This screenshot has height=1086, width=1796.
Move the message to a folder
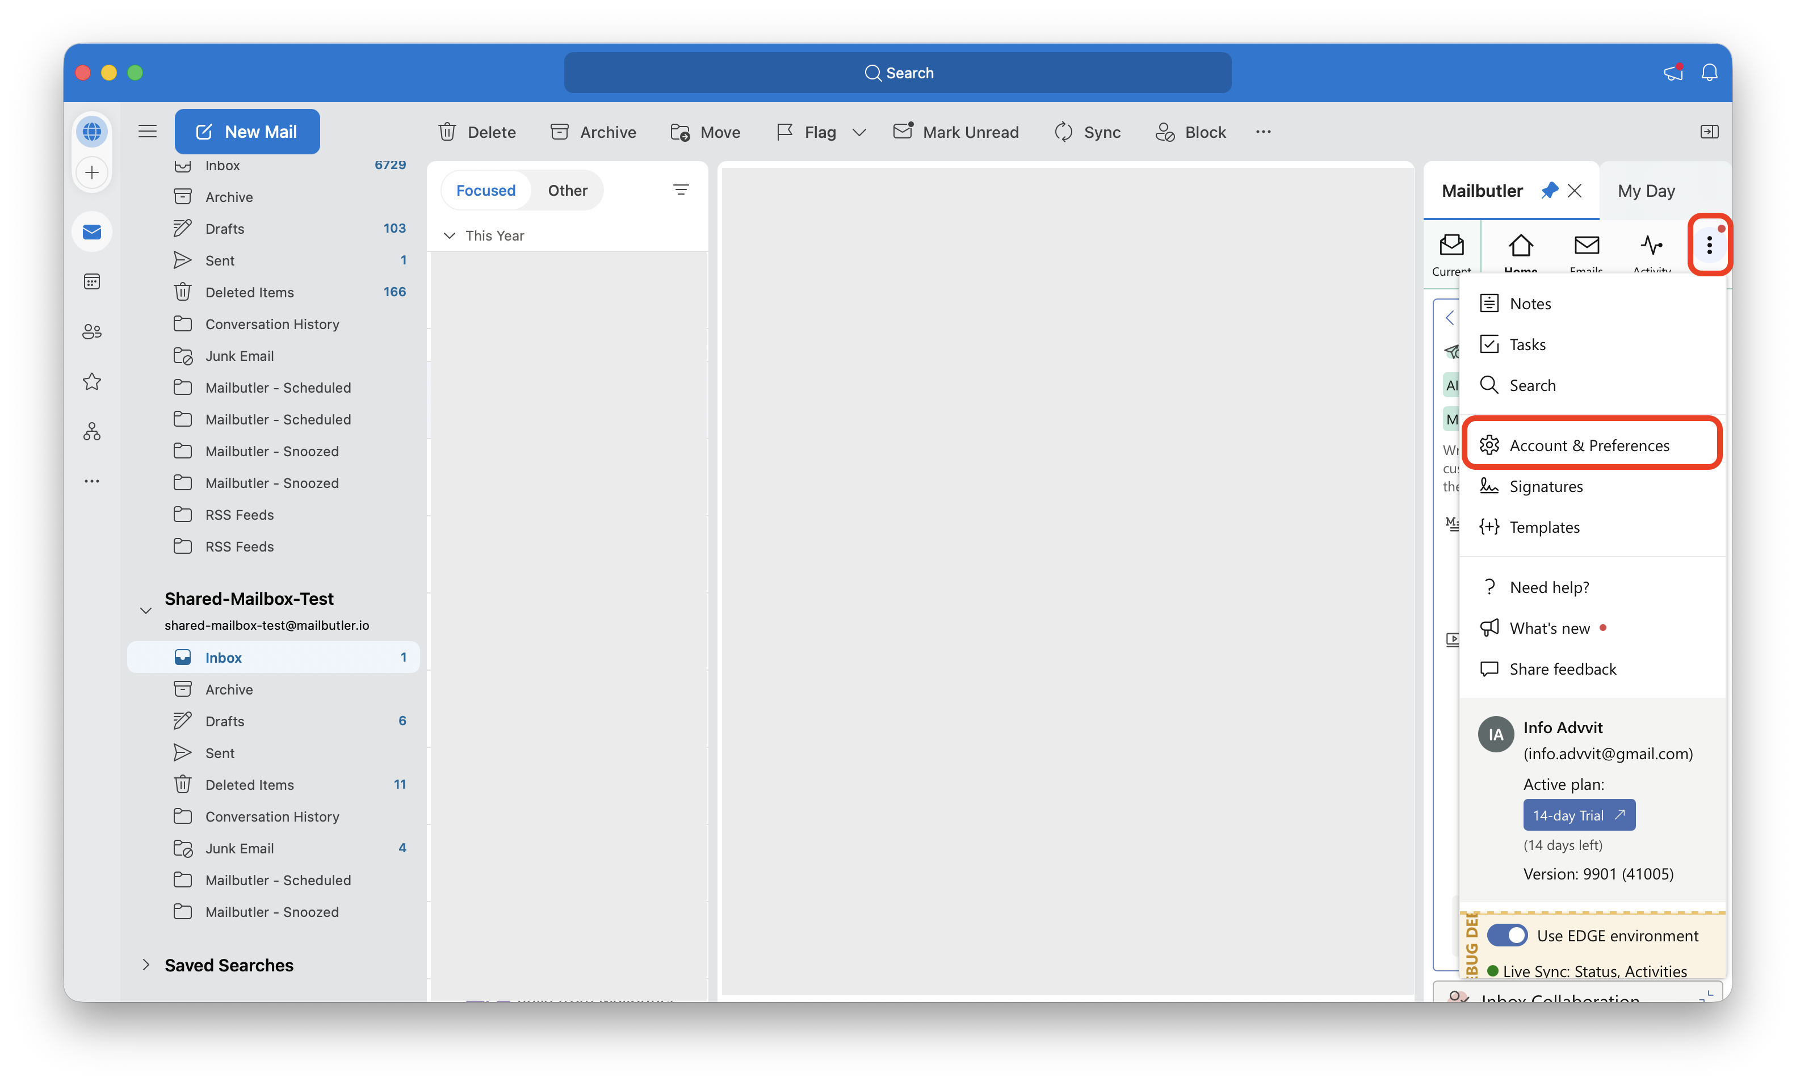click(705, 132)
